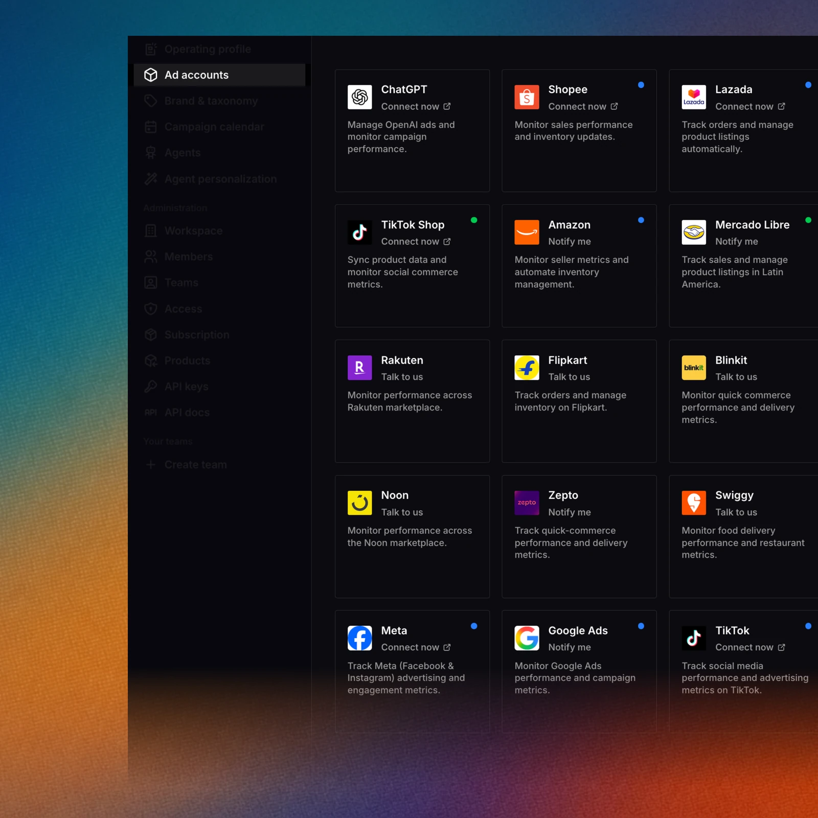
Task: Open the Campaign calendar page
Action: pos(219,127)
